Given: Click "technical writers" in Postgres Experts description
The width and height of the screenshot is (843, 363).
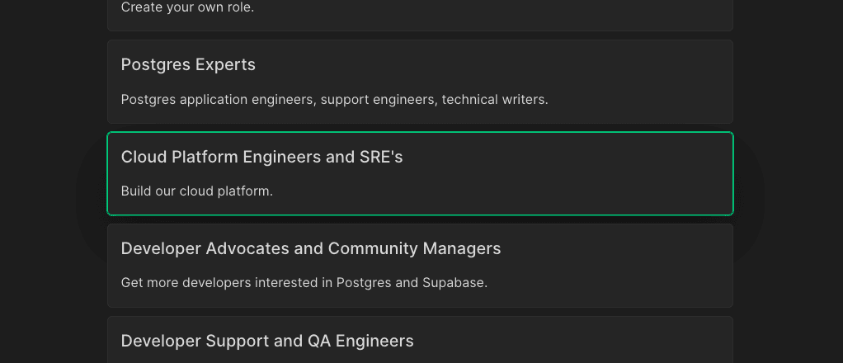Looking at the screenshot, I should pyautogui.click(x=494, y=100).
